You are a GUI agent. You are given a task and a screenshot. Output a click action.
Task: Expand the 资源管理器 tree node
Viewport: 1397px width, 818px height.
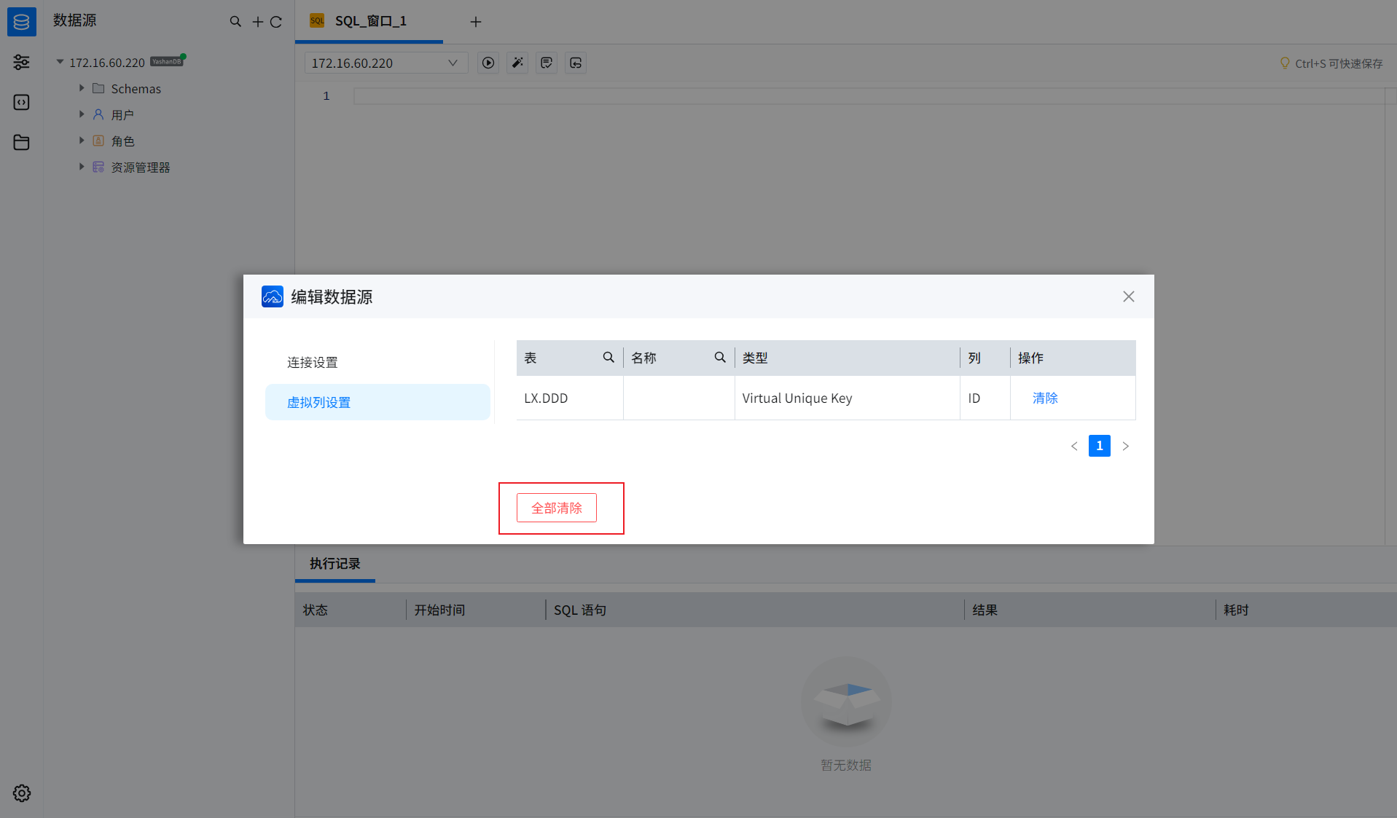[82, 167]
